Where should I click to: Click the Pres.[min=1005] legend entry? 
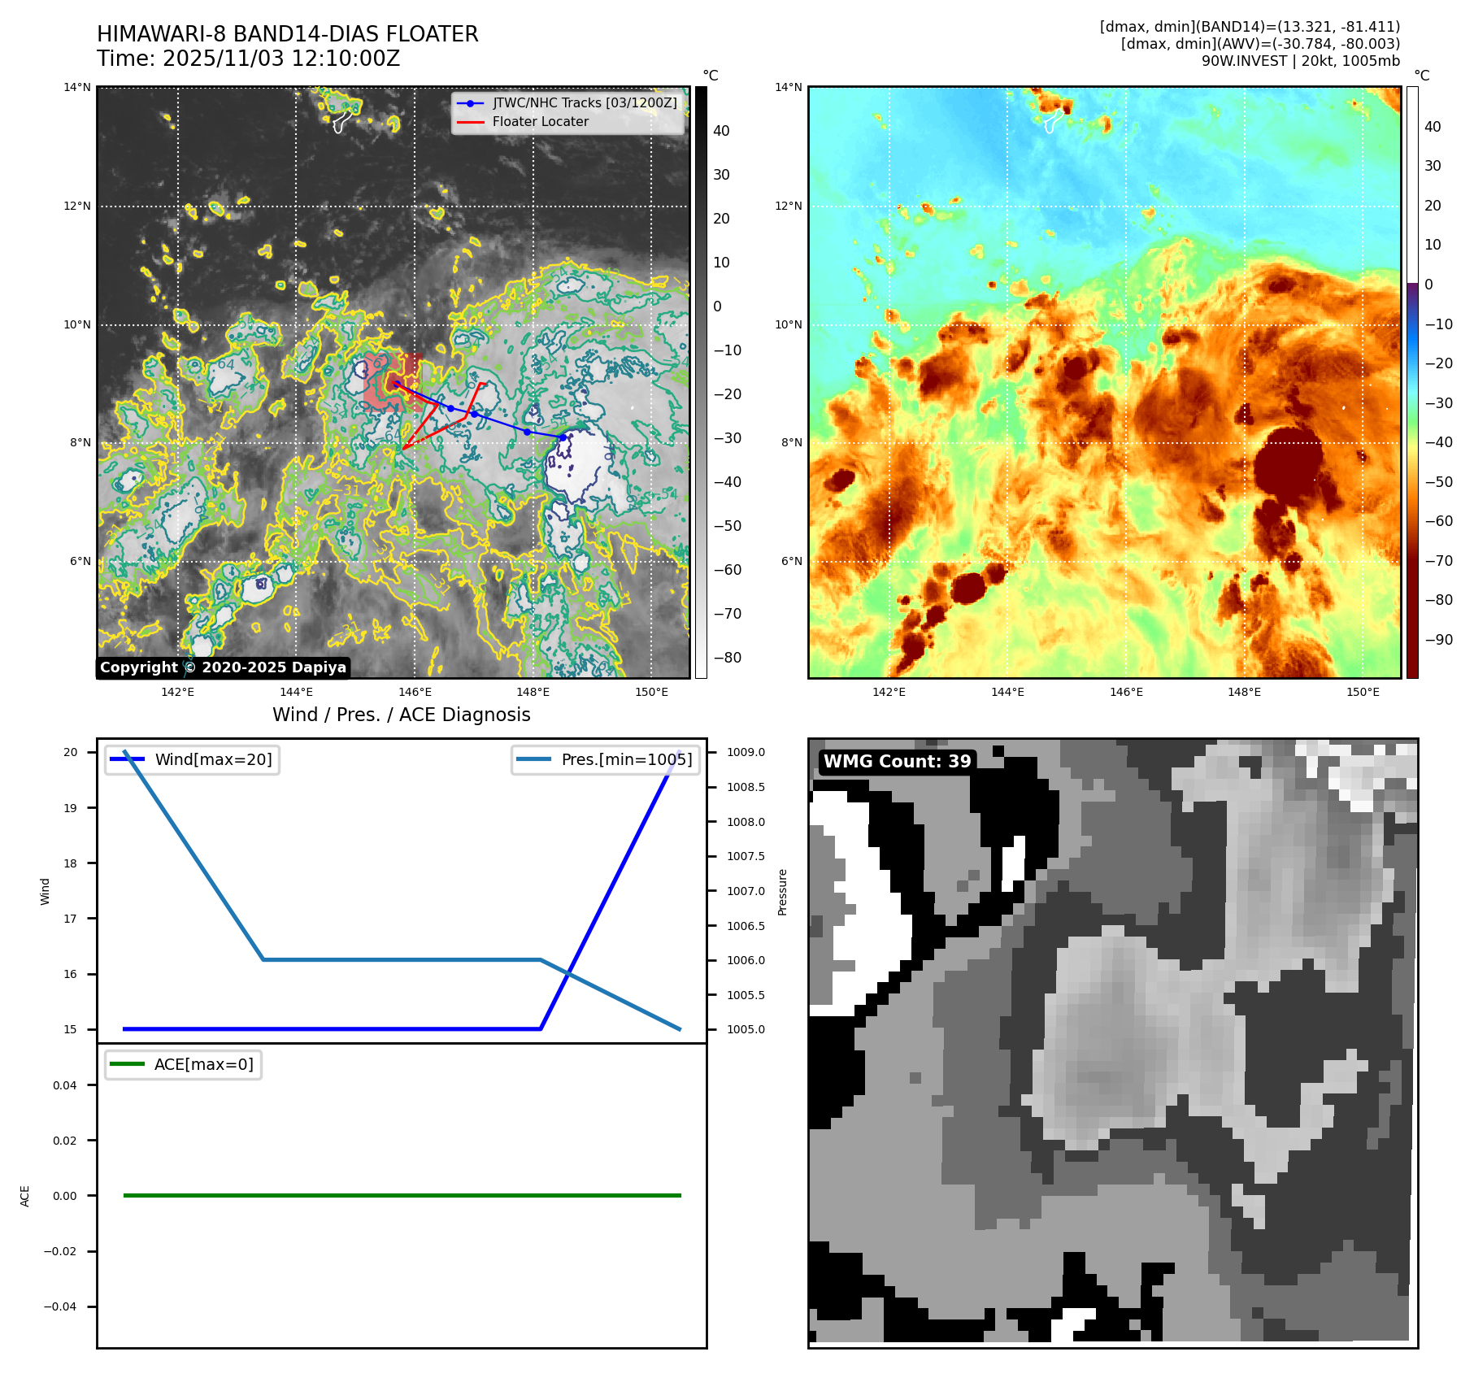606,759
